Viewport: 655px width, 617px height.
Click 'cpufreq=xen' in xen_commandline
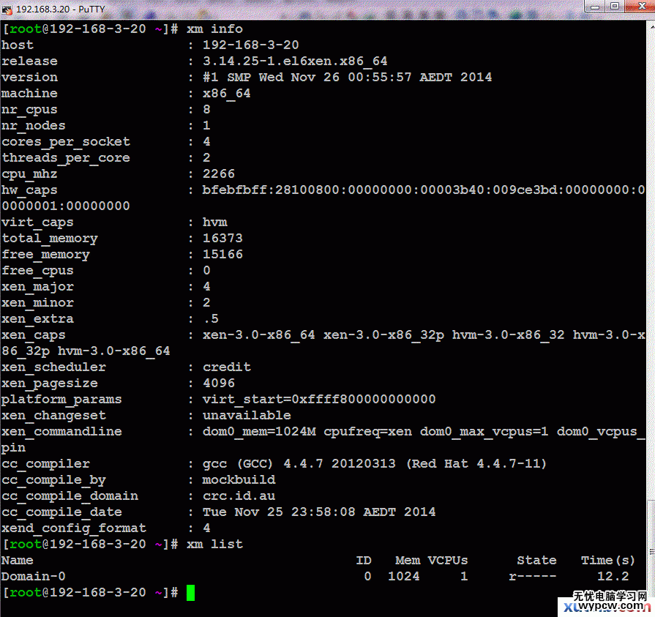tap(367, 432)
